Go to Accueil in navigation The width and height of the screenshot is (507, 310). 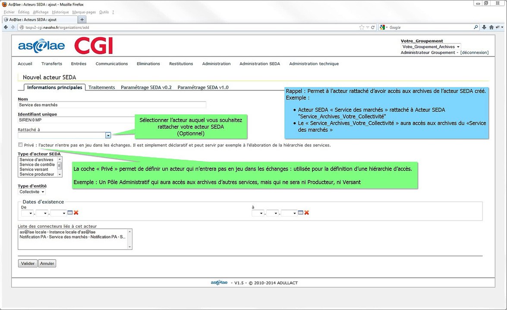coord(25,64)
